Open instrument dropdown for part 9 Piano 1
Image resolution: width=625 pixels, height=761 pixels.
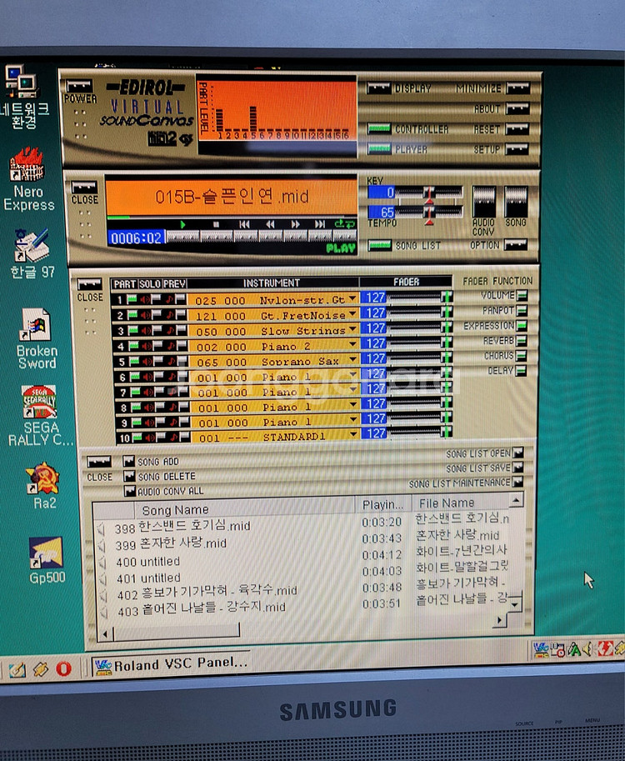(x=353, y=419)
